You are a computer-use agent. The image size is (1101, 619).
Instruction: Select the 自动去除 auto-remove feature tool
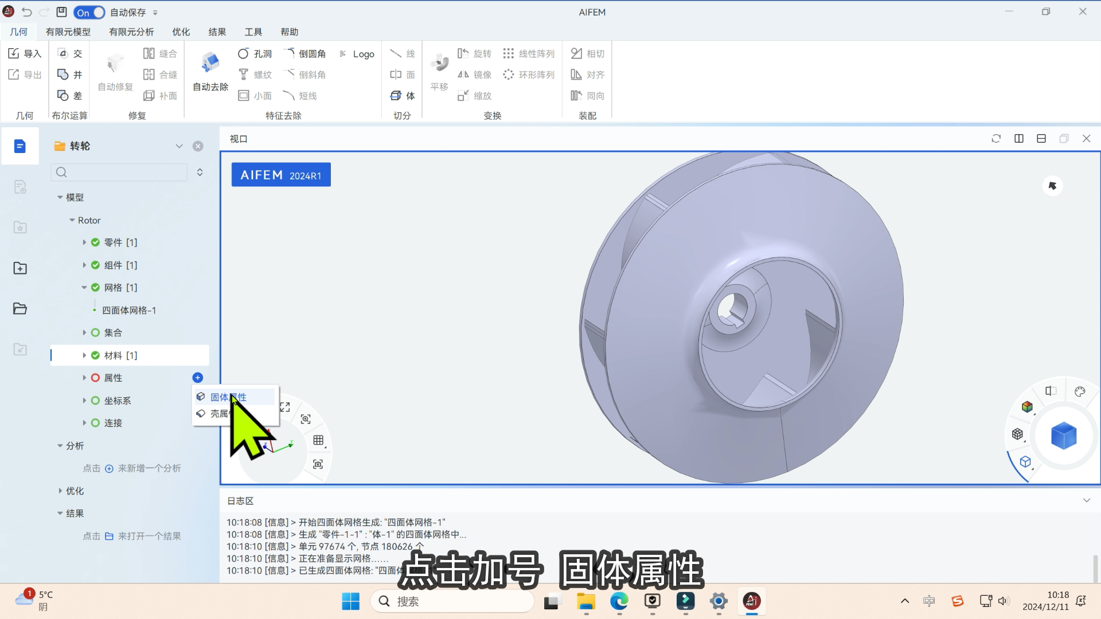[x=210, y=63]
